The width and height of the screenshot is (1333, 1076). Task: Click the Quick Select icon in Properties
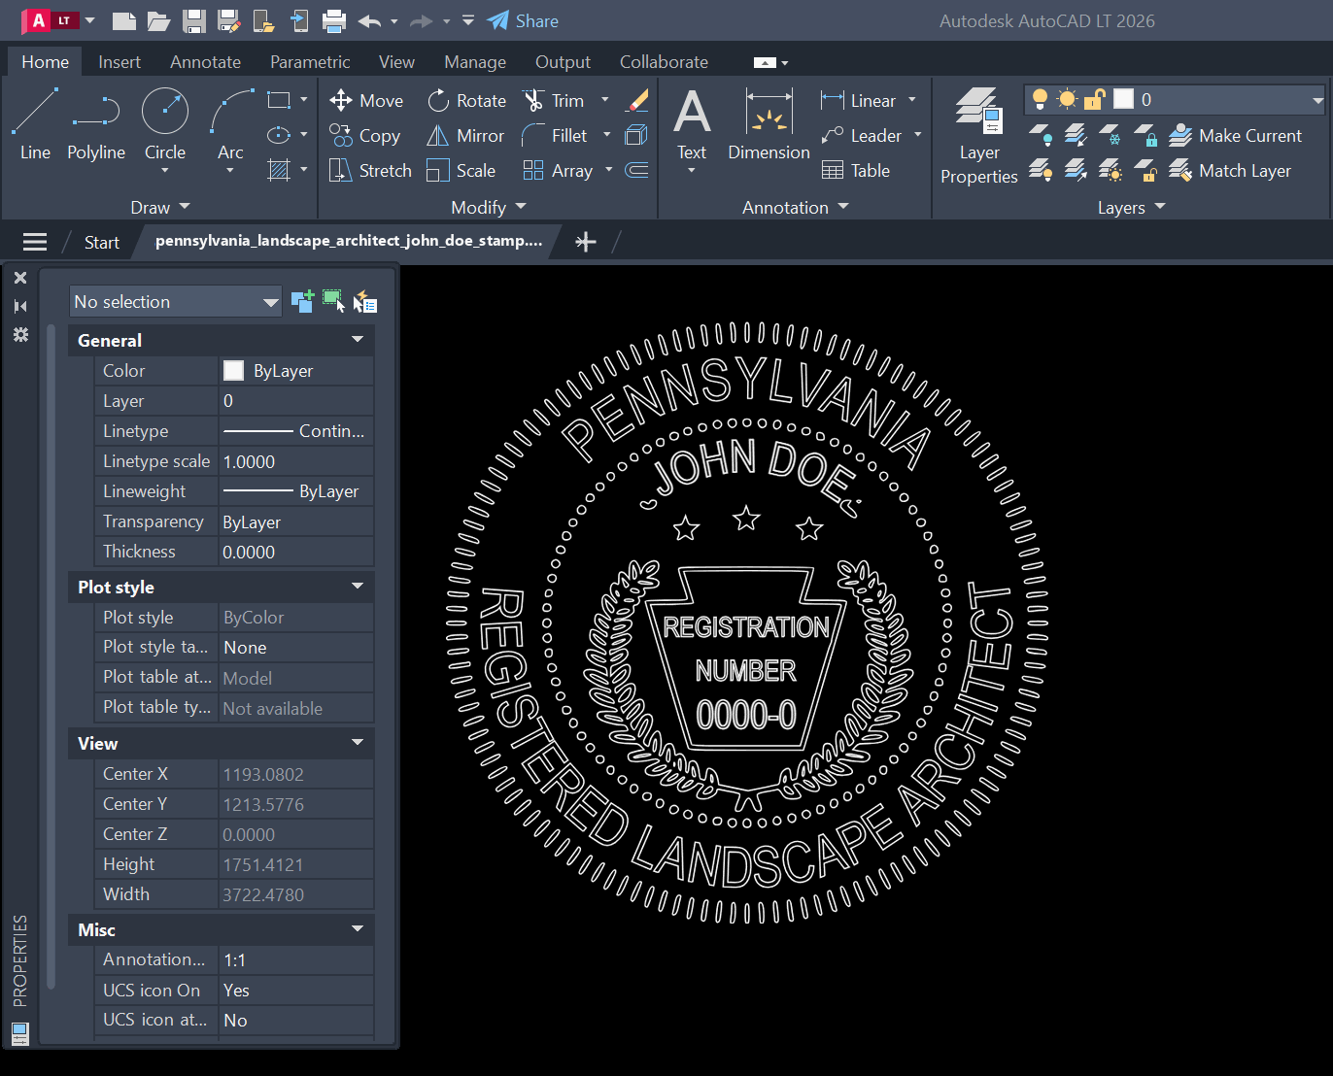coord(365,301)
